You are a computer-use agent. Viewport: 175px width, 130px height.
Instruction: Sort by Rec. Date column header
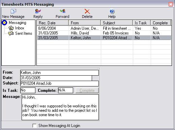click(53, 23)
